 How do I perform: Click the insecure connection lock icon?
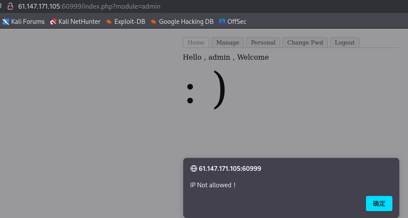tap(10, 6)
